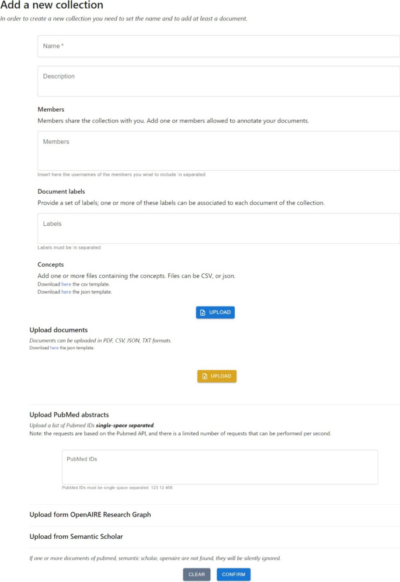Download the documents json template via 'here' link
400x582 pixels.
click(54, 348)
